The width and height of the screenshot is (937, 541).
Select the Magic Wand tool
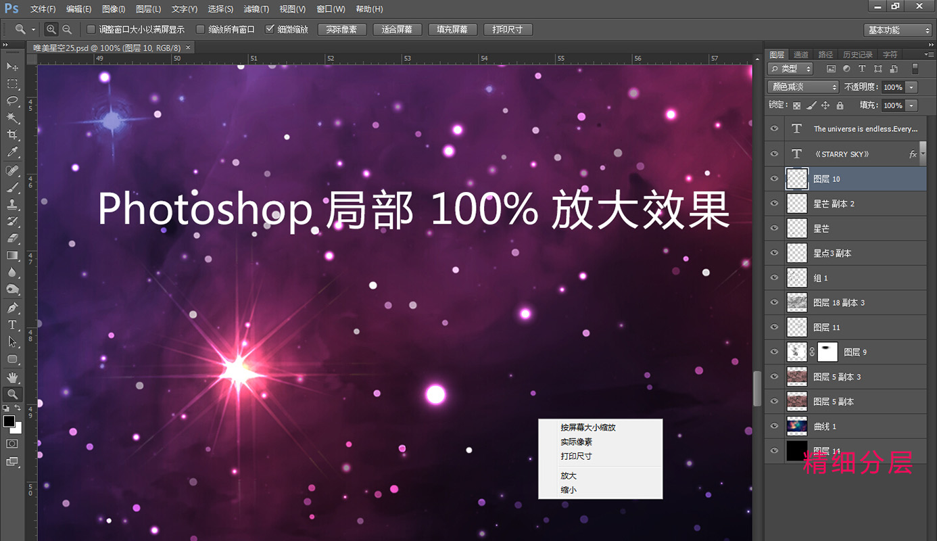[x=12, y=118]
